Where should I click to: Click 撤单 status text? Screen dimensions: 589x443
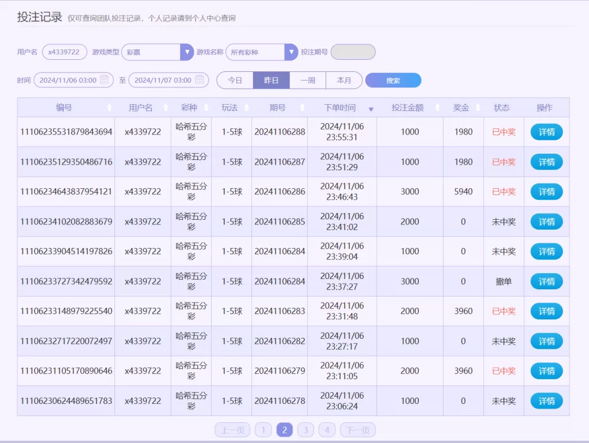pyautogui.click(x=504, y=281)
